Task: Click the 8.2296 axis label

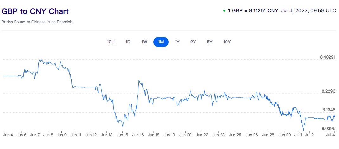Action: point(329,91)
